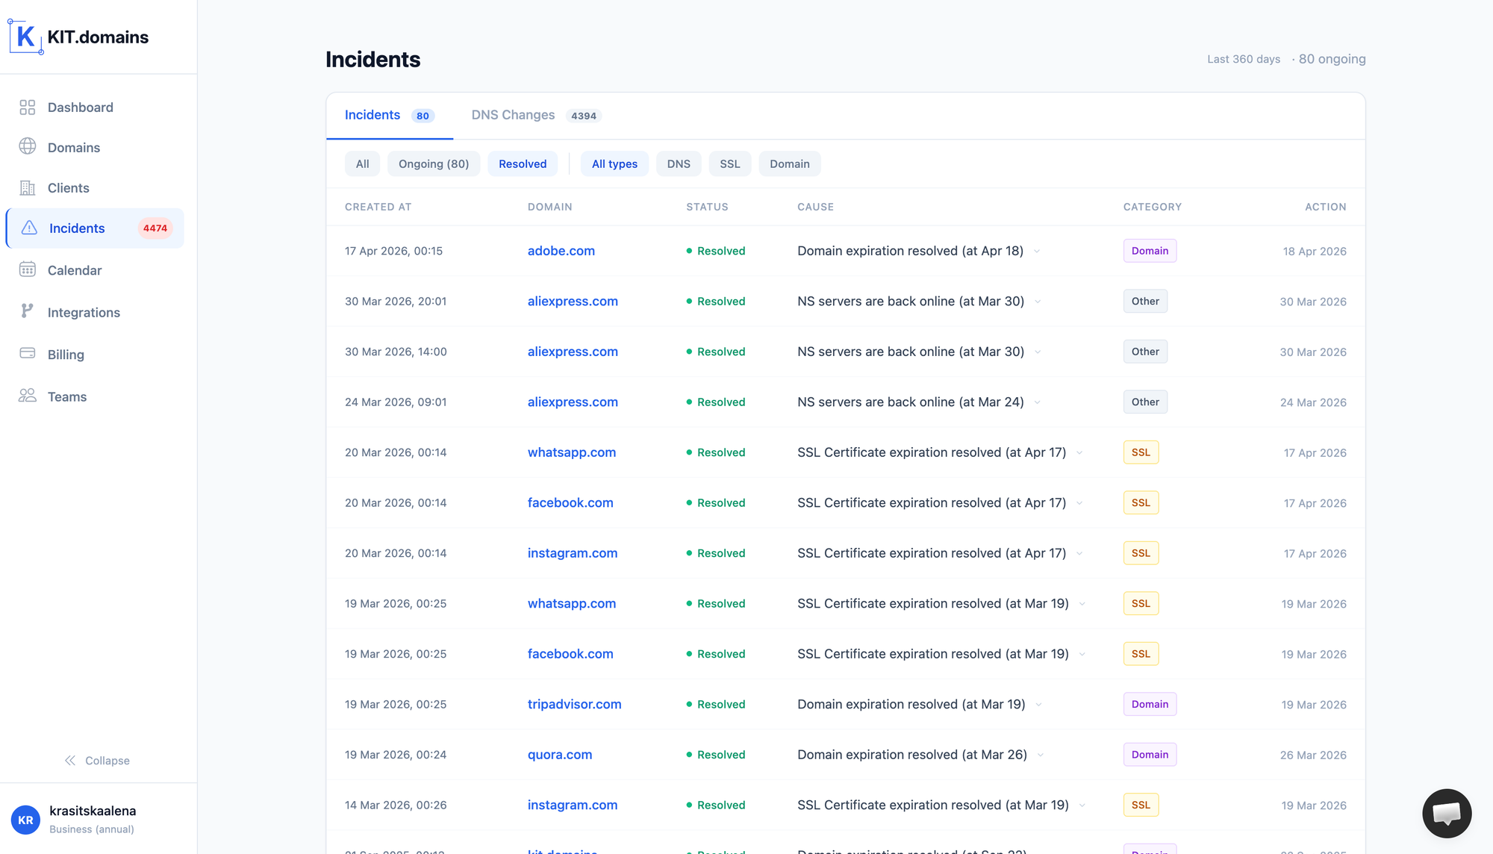The image size is (1493, 854).
Task: Expand instagram.com 14 Mar cause chevron
Action: pos(1082,805)
